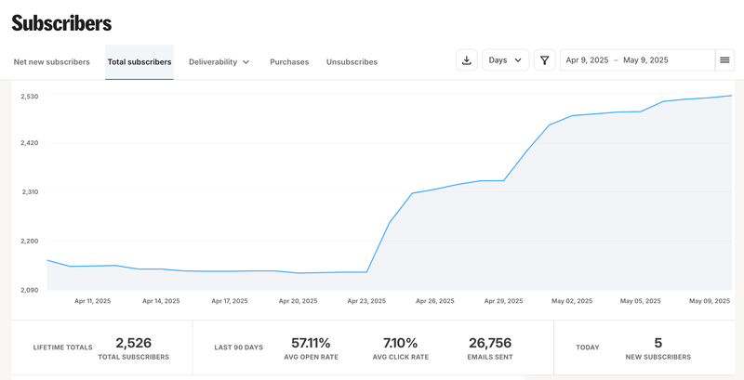This screenshot has width=744, height=380.
Task: Go to the Purchases tab
Action: (289, 62)
